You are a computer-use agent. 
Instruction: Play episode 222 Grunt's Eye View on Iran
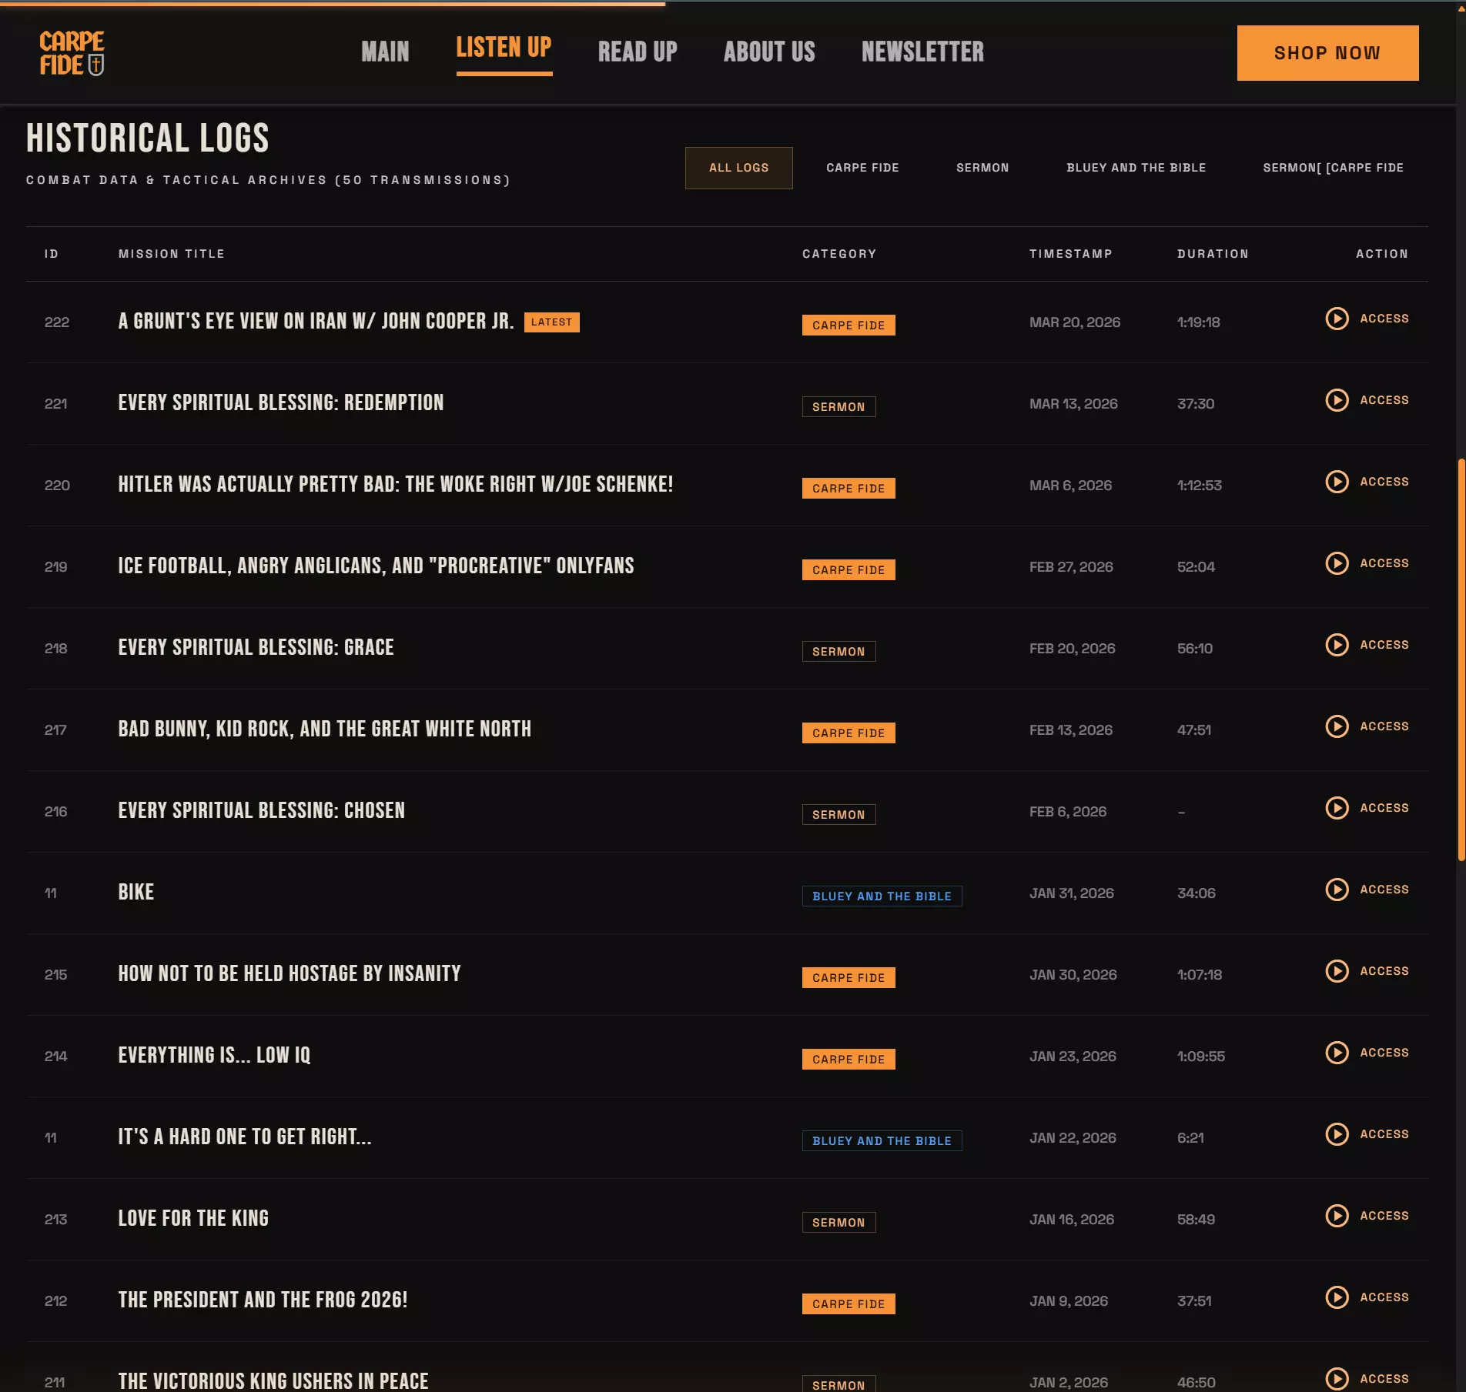1336,319
